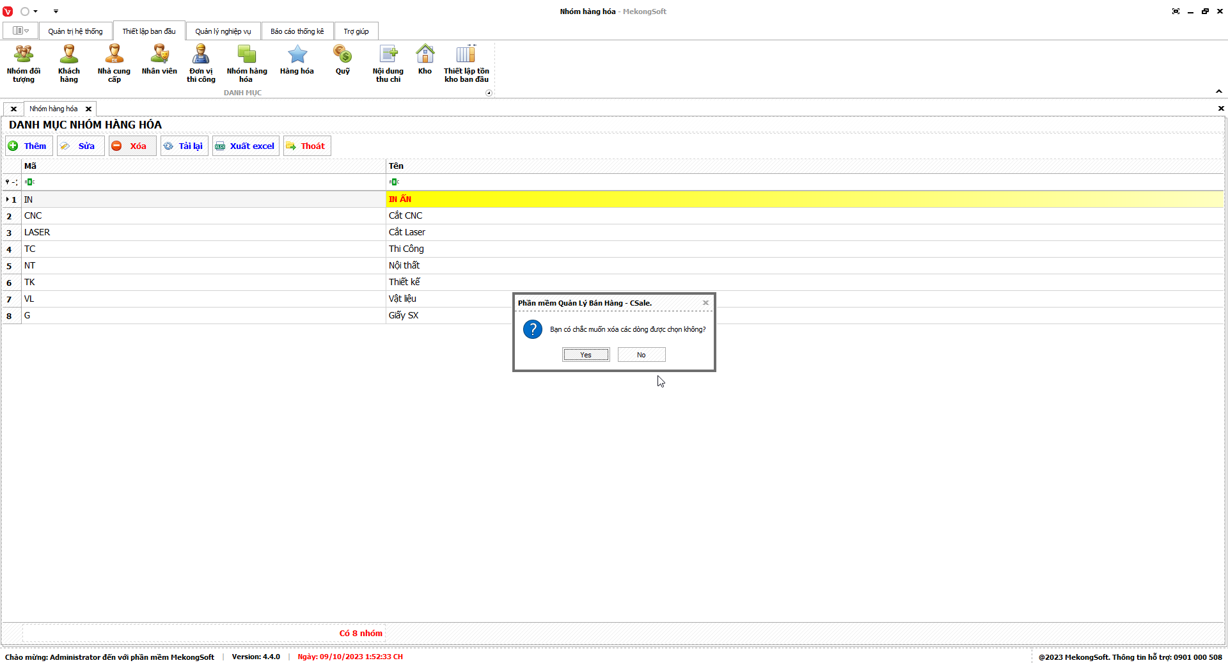Open Nội dung thu chi category
This screenshot has width=1228, height=663.
pos(388,64)
